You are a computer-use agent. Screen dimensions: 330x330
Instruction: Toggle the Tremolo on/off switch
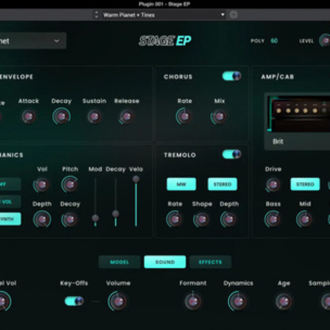[232, 154]
